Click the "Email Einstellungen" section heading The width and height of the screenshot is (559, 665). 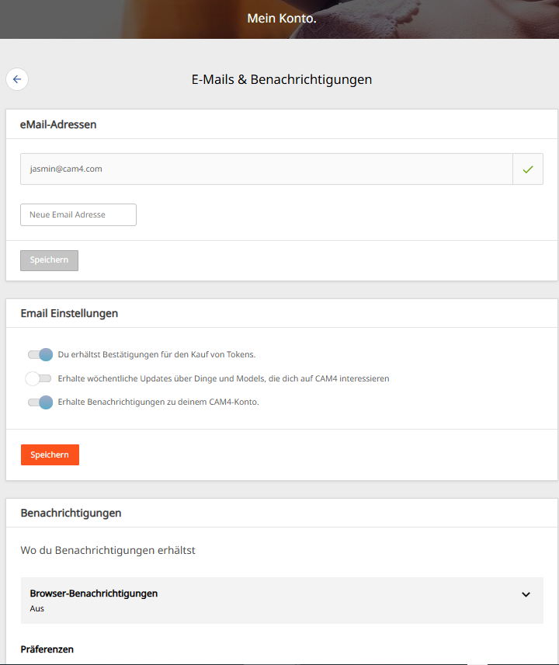69,313
